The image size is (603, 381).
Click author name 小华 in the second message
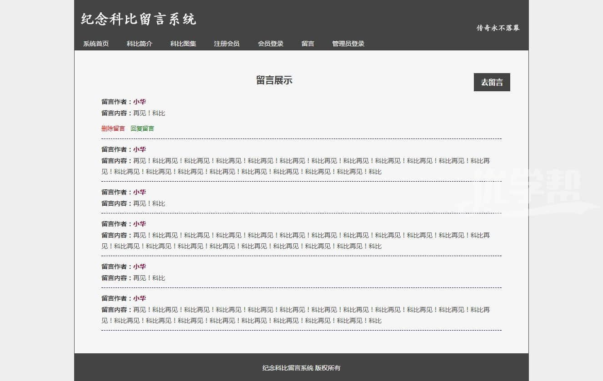[140, 149]
